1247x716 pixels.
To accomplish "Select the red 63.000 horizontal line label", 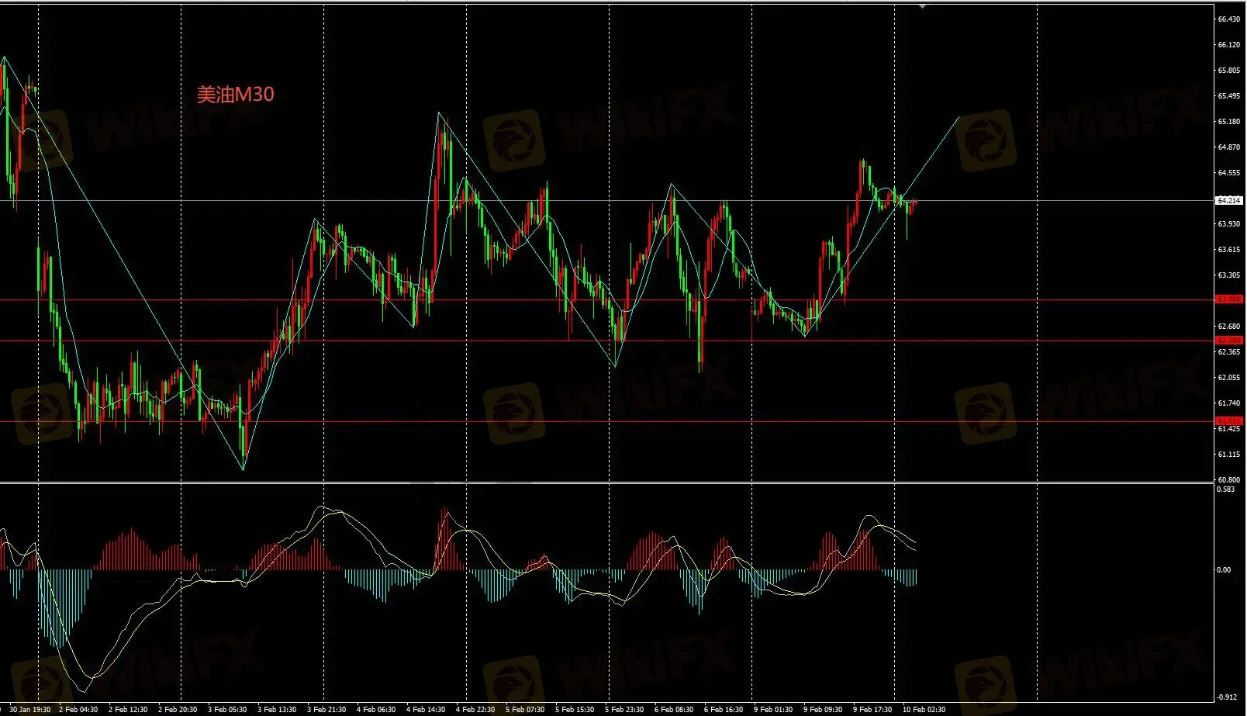I will click(1229, 299).
